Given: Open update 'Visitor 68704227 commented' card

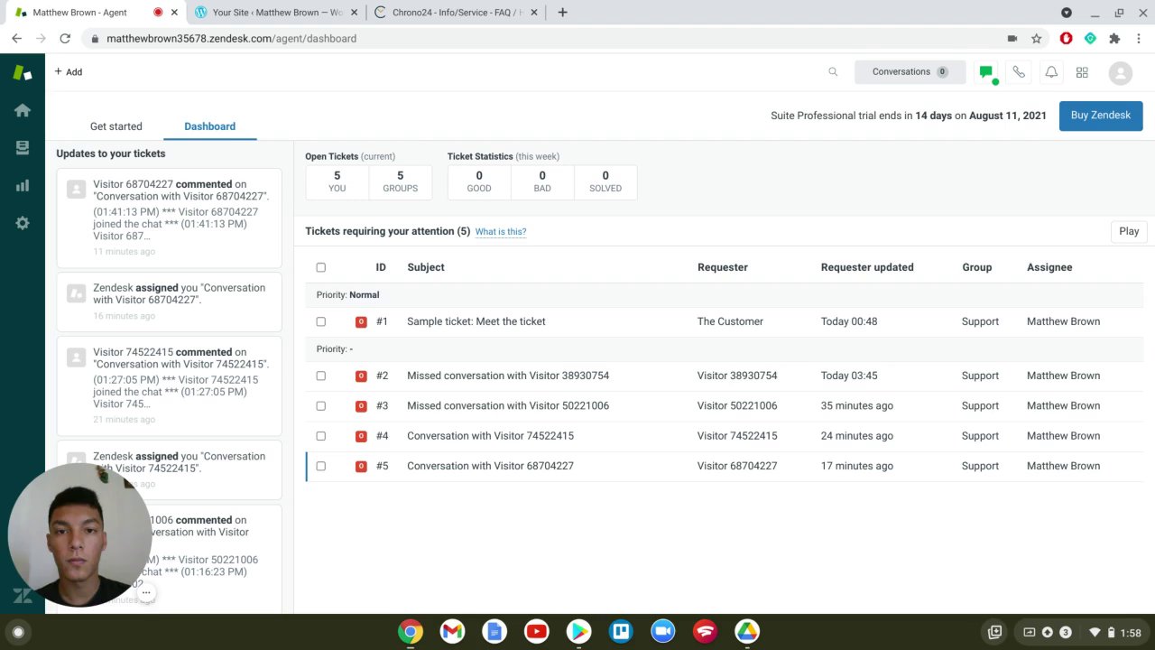Looking at the screenshot, I should point(169,218).
